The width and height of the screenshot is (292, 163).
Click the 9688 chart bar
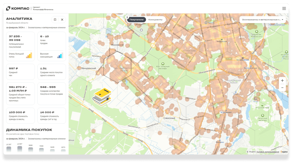pos(31,150)
